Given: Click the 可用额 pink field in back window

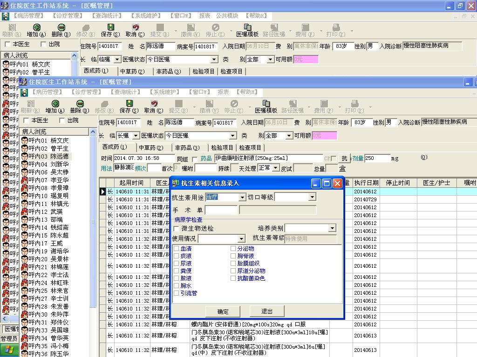Looking at the screenshot, I should pyautogui.click(x=306, y=59).
